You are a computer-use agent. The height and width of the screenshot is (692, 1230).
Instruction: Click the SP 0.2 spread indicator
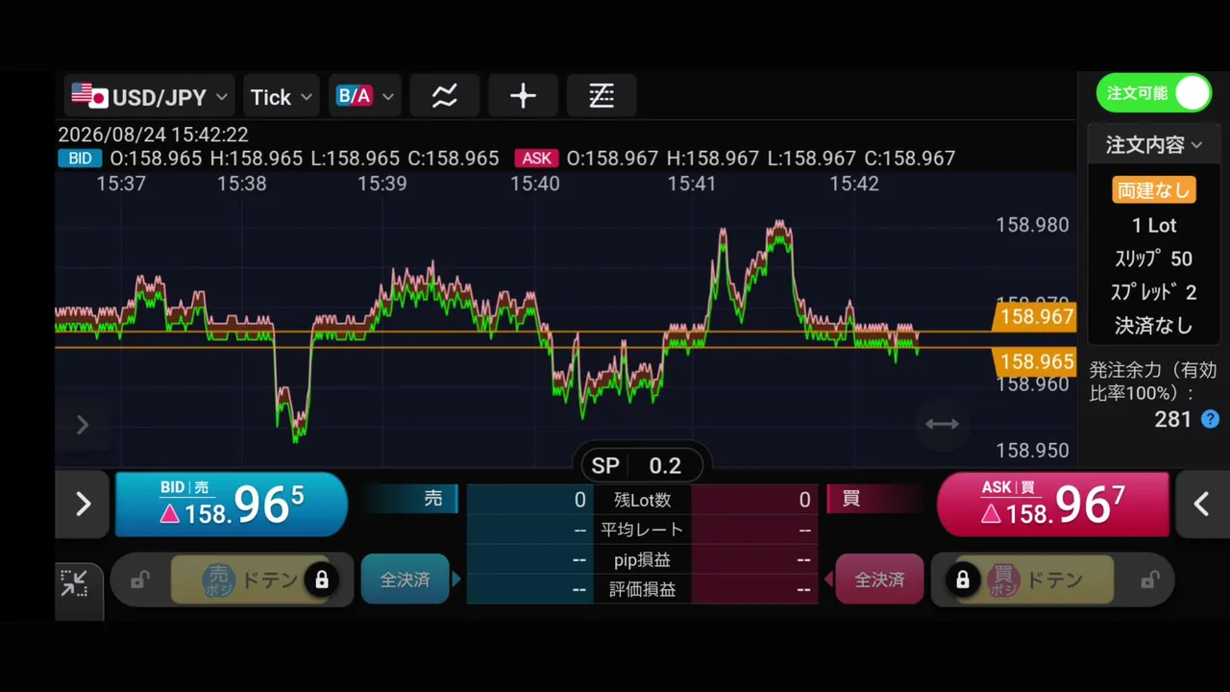642,466
